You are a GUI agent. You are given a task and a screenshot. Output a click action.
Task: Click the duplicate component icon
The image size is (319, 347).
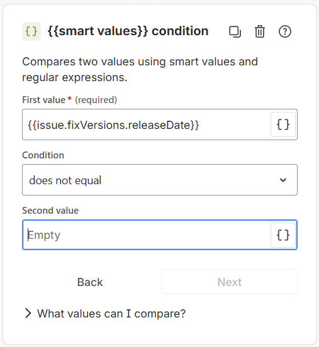click(x=235, y=31)
